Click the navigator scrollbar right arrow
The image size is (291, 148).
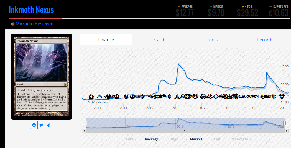click(x=286, y=131)
